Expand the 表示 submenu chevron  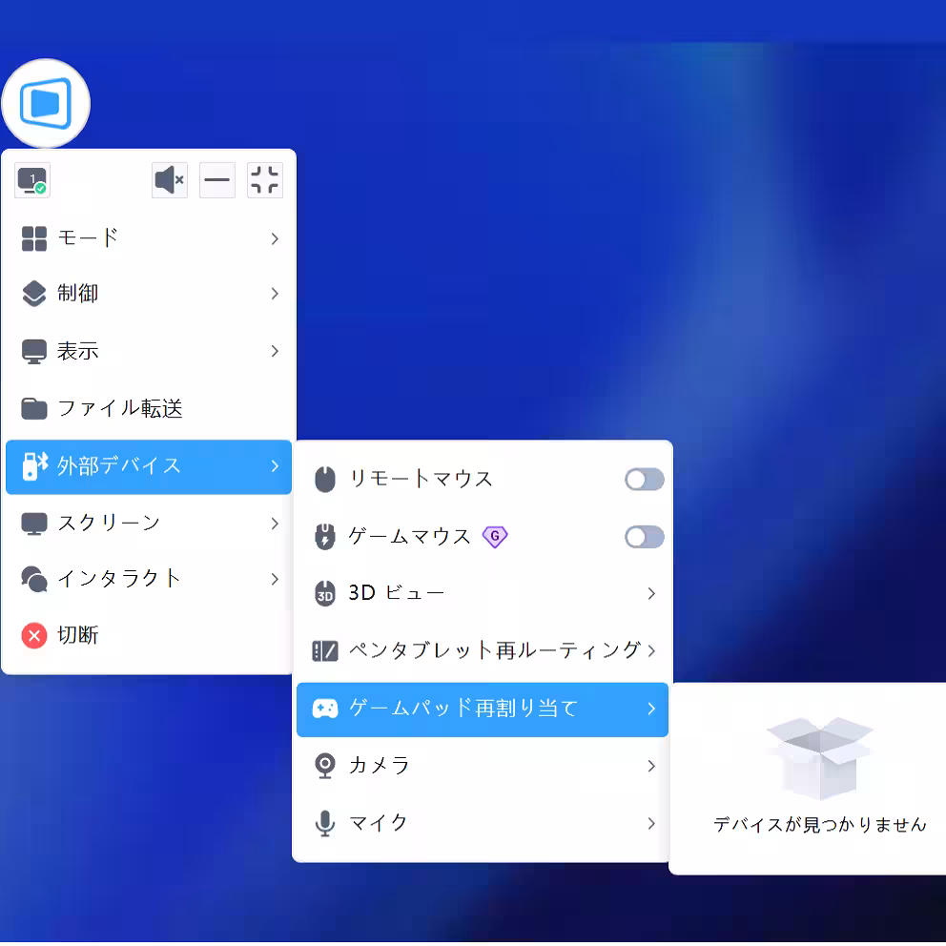click(275, 351)
